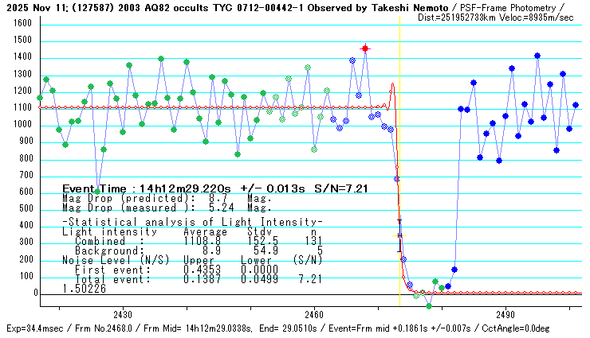Viewport: 590px width, 338px height.
Task: Click the 1.50226 value below the statistics
Action: coord(84,289)
